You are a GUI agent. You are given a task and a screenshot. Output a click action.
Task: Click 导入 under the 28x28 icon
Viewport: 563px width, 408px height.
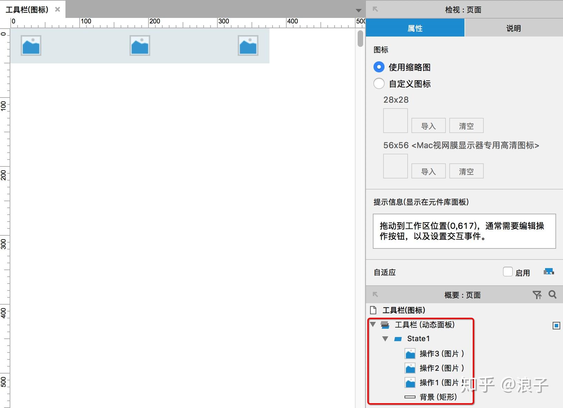(x=428, y=125)
